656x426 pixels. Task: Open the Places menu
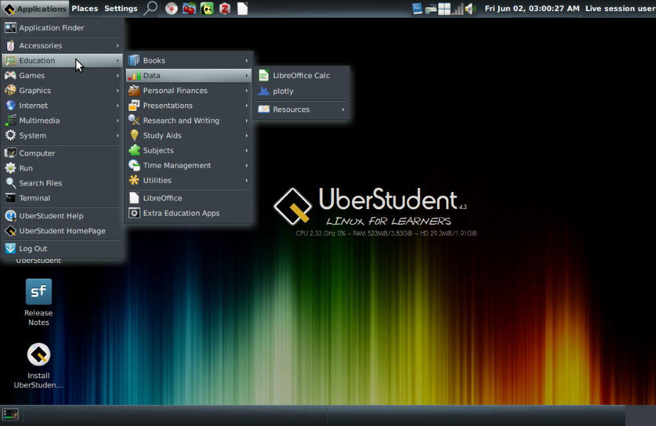click(85, 9)
